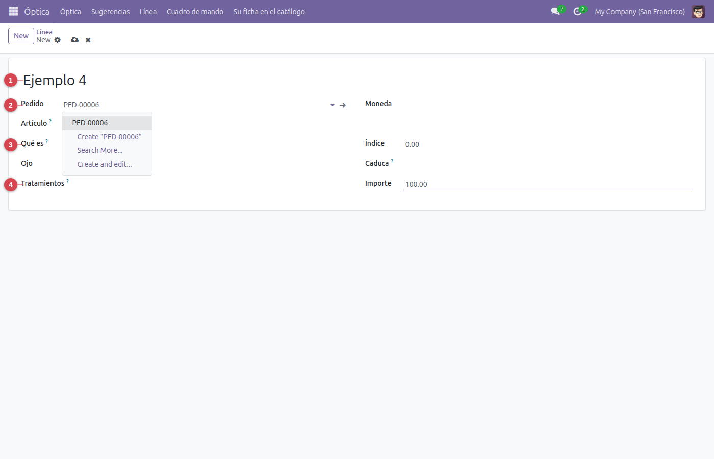The image size is (714, 459).
Task: Click the large Óptica app title
Action: 37,11
